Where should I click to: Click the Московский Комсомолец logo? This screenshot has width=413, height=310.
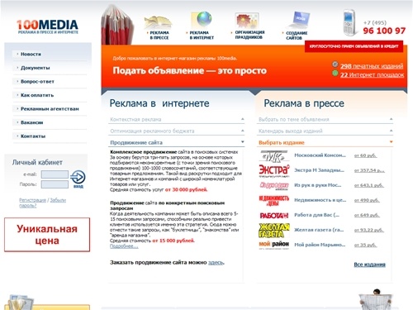[274, 156]
